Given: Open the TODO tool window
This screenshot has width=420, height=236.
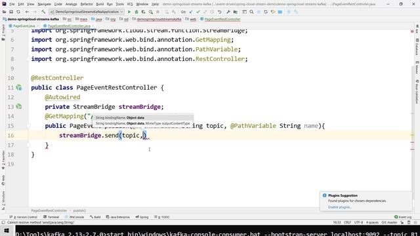Looking at the screenshot, I should tap(162, 217).
